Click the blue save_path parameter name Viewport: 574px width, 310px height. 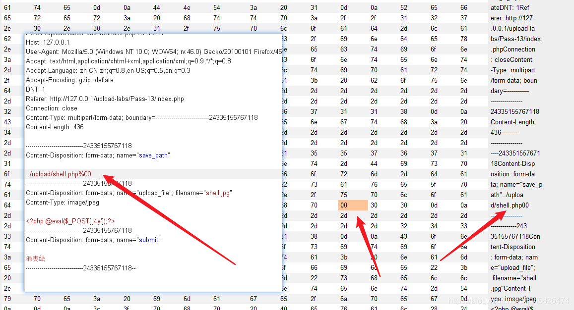[153, 155]
